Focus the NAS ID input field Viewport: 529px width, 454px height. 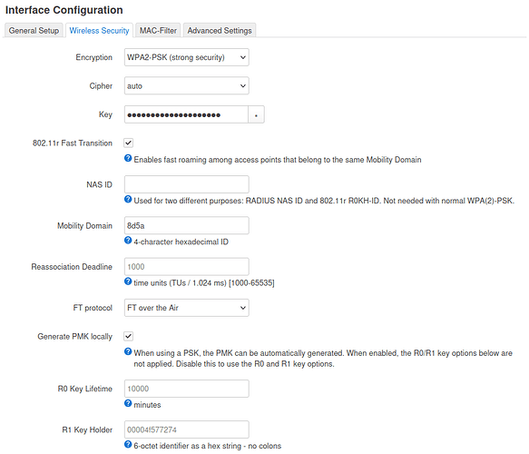(187, 184)
